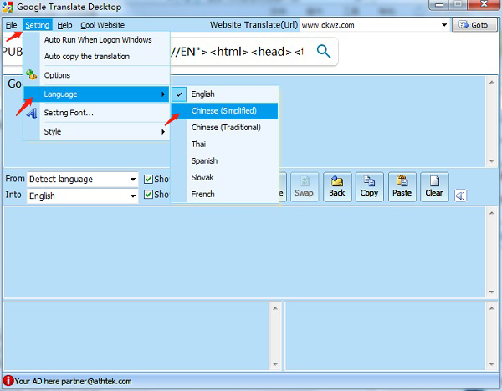Select English language option

coord(224,94)
